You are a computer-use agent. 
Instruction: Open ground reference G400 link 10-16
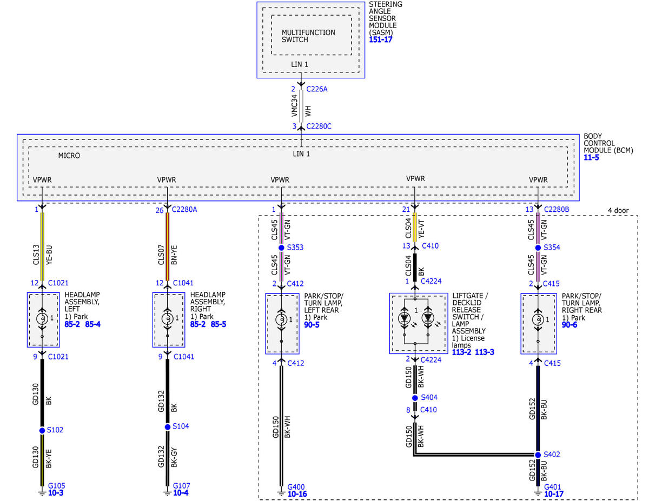(297, 494)
